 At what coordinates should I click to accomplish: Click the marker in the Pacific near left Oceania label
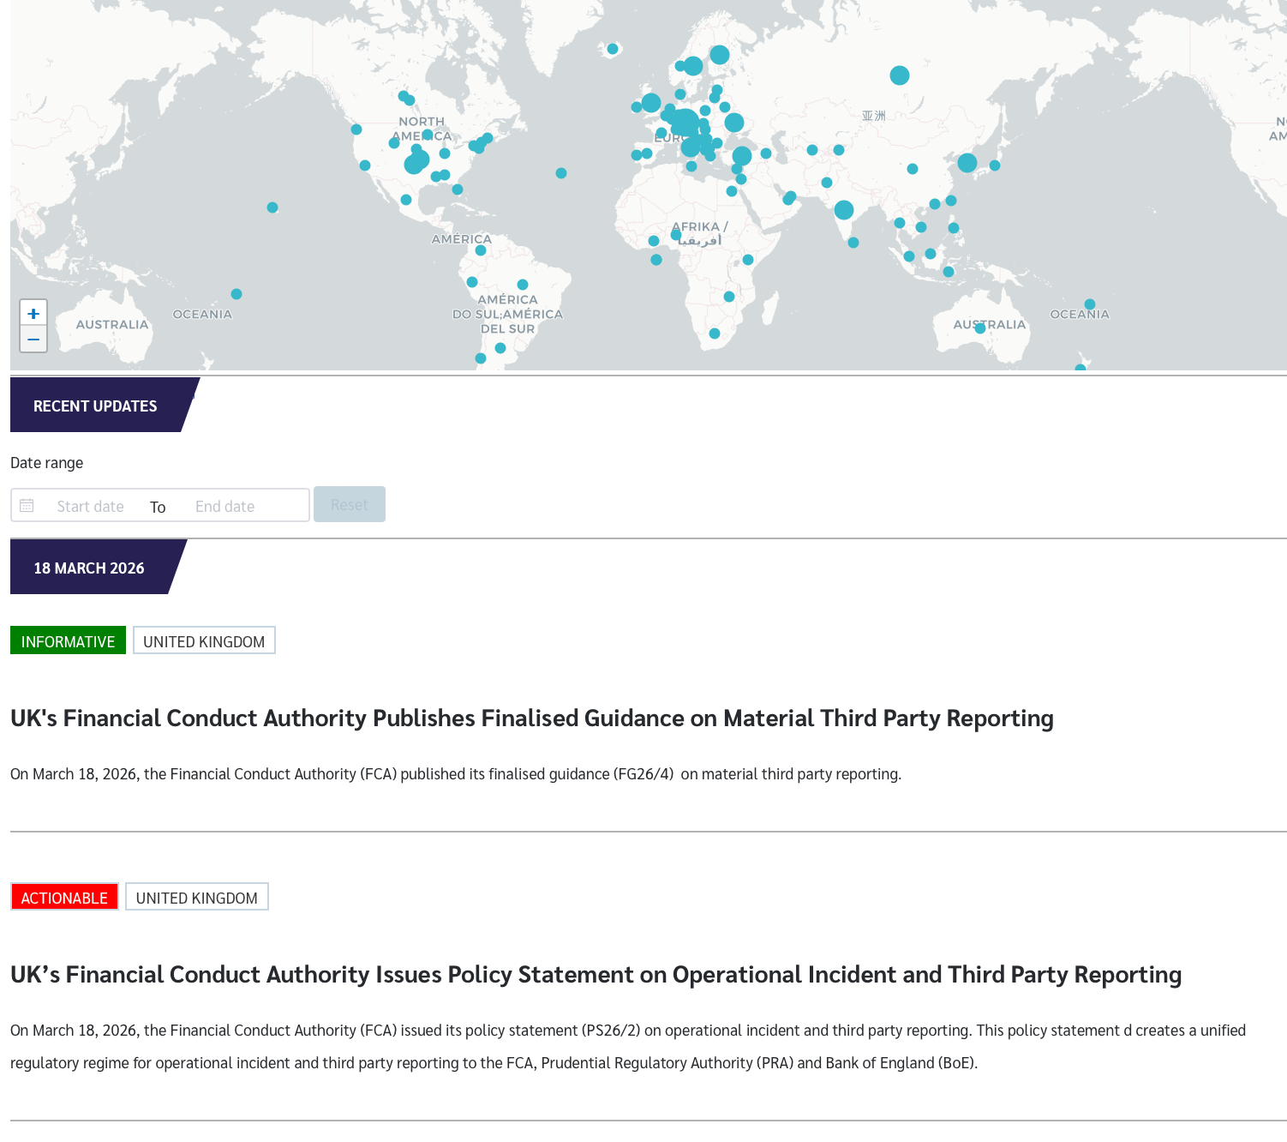pyautogui.click(x=236, y=294)
